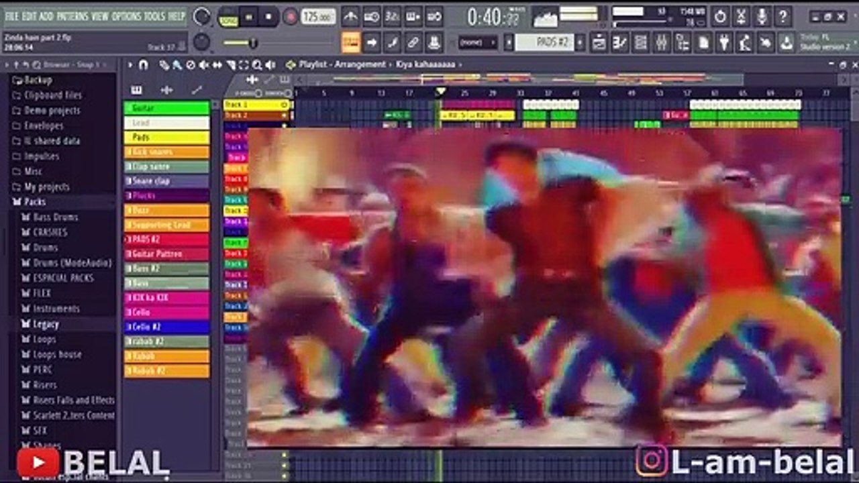859x483 pixels.
Task: Click the master volume knob
Action: 201,17
